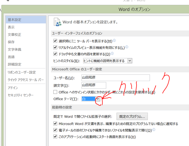Toggle ドラッグ中も文書の内容を更新する checkbox
Viewport: 189px width, 146px height.
pos(55,54)
